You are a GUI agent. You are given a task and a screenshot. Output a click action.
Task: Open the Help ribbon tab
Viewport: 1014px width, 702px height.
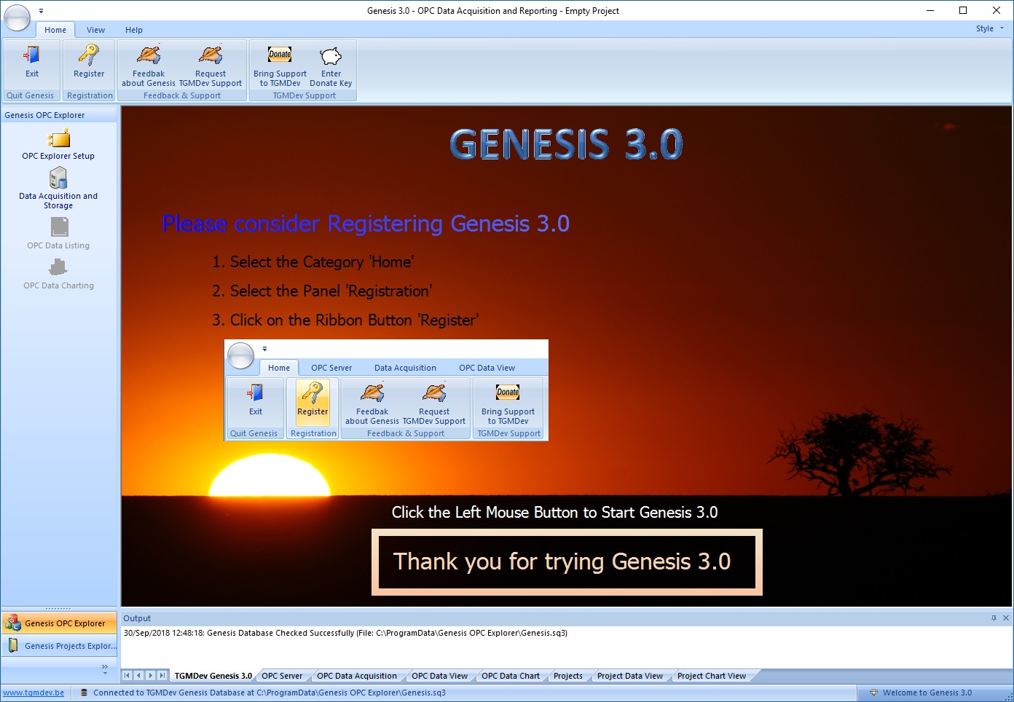tap(133, 30)
